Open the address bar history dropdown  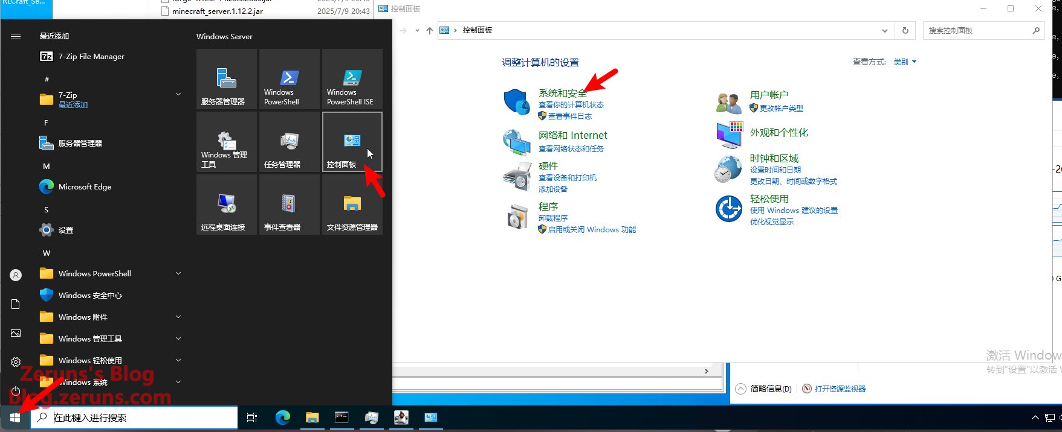[x=884, y=31]
